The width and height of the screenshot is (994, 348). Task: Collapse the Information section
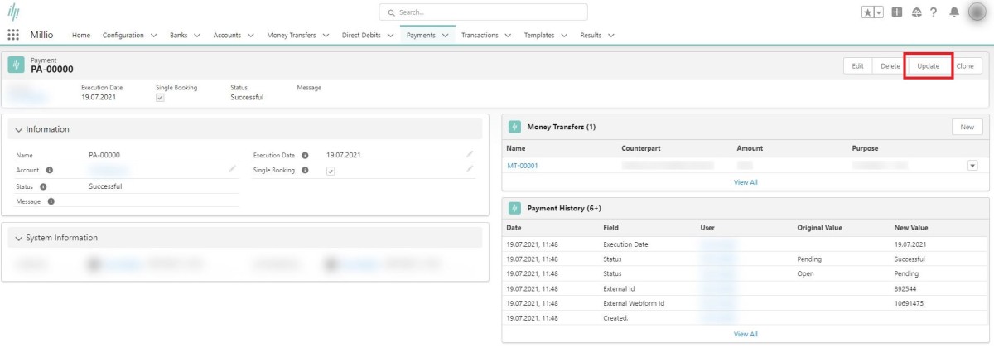18,130
